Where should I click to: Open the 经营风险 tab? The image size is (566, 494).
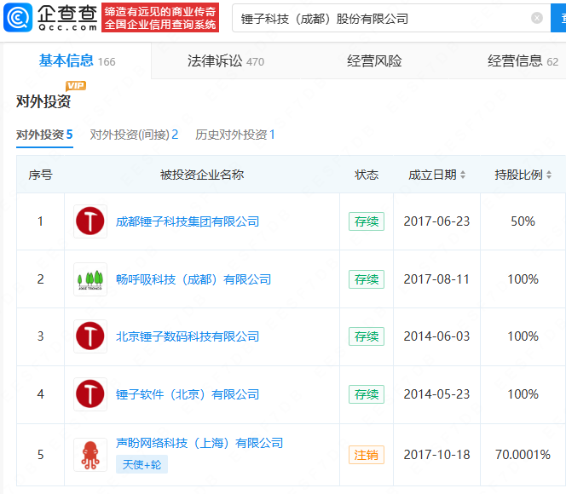374,61
